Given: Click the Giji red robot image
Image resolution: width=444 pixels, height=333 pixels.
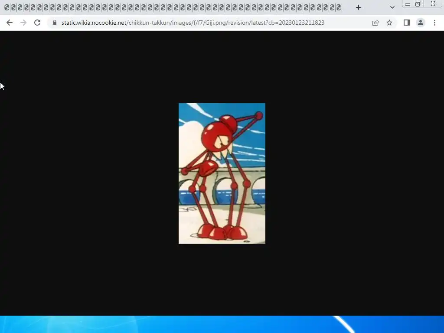Looking at the screenshot, I should 222,173.
